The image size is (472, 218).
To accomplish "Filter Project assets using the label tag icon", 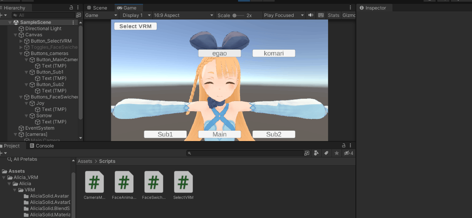I will tap(326, 153).
